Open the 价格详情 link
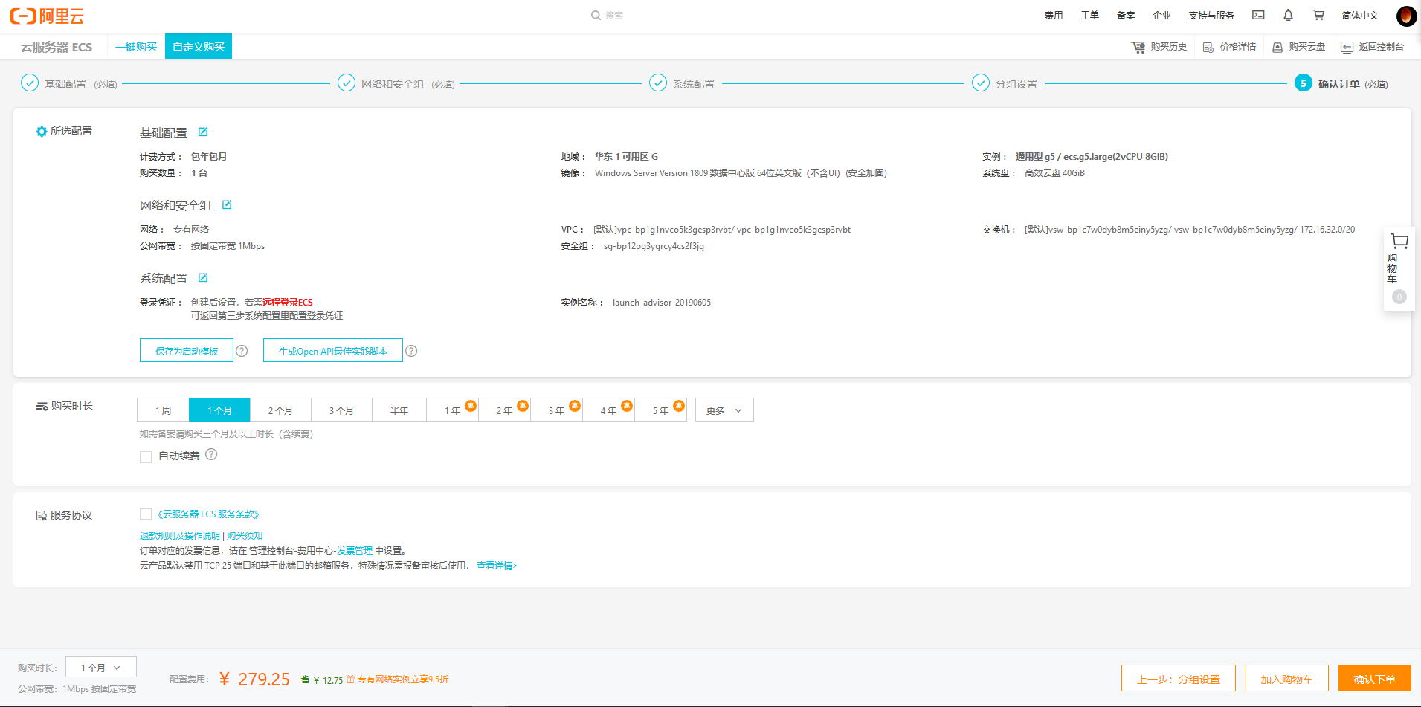Image resolution: width=1421 pixels, height=707 pixels. coord(1230,46)
